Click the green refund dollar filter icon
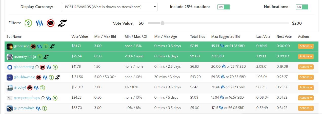Image resolution: width=322 pixels, height=114 pixels. coord(28,23)
